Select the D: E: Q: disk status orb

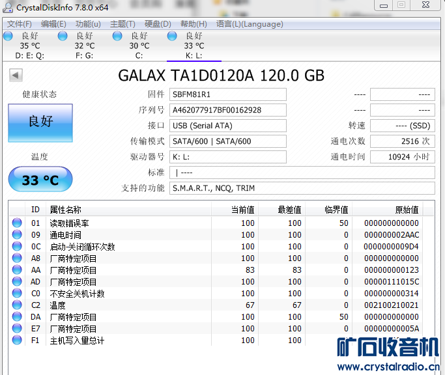(x=8, y=36)
